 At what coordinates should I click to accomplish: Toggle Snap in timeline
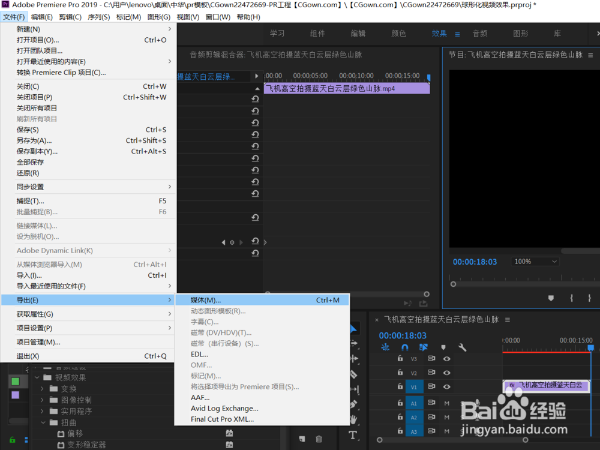(x=404, y=347)
